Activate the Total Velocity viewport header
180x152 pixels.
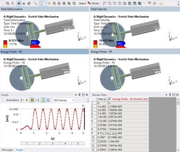tap(135, 9)
